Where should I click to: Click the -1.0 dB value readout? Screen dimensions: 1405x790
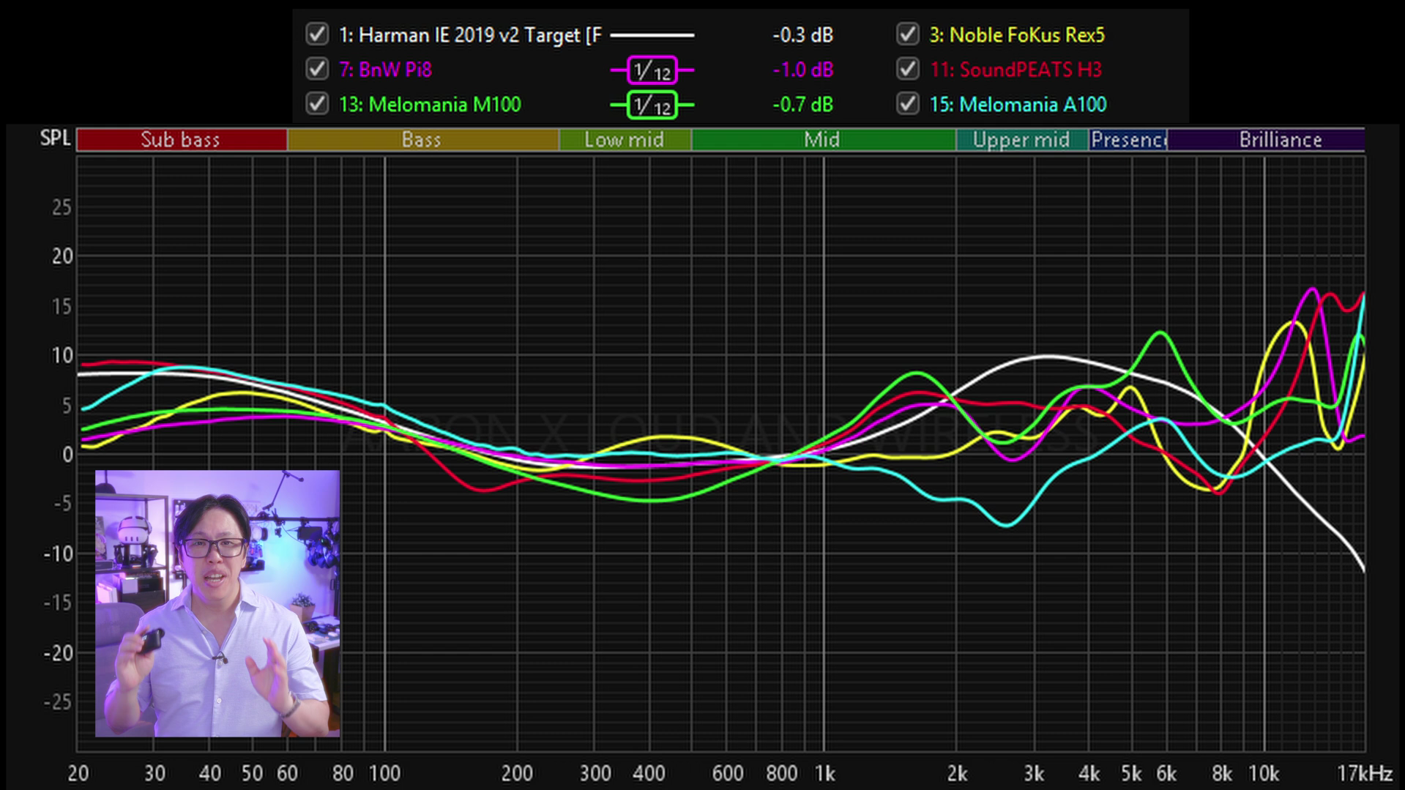(x=802, y=70)
